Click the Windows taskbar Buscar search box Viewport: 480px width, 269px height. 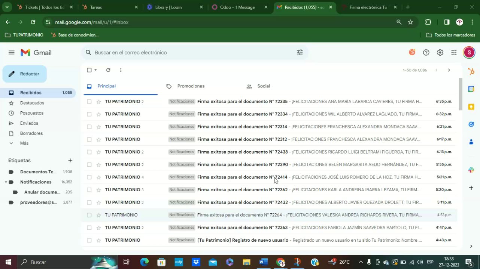(x=67, y=262)
